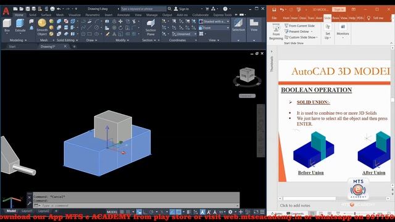Open the Visualize ribbon tab
The image size is (395, 222).
click(x=75, y=15)
